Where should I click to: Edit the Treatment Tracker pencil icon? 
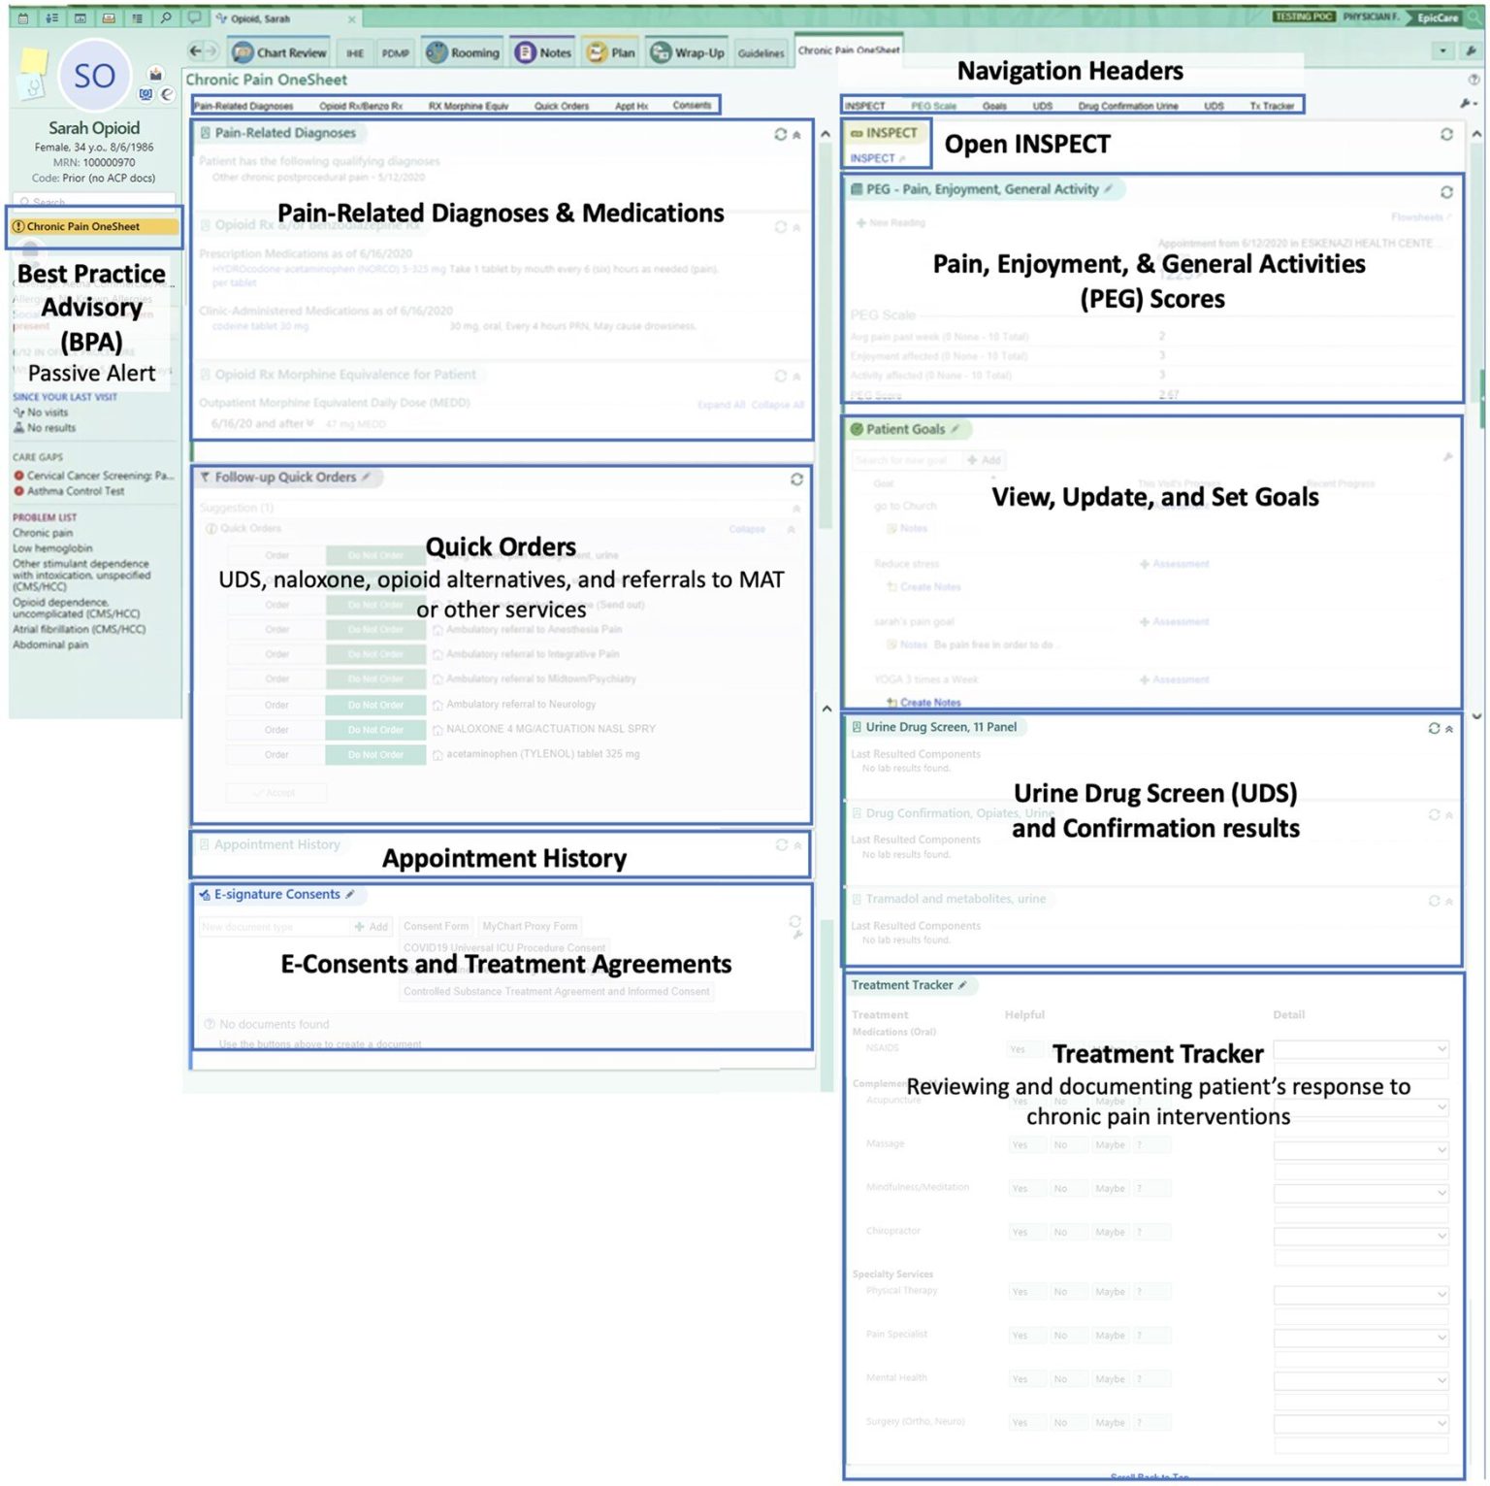(962, 985)
